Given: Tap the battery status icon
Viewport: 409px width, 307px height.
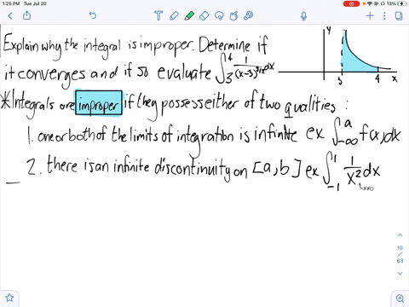Looking at the screenshot, I should (x=402, y=3).
